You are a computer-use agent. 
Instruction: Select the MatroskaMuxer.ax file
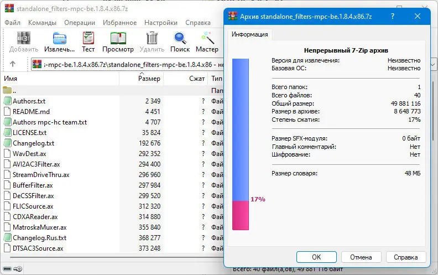point(40,227)
